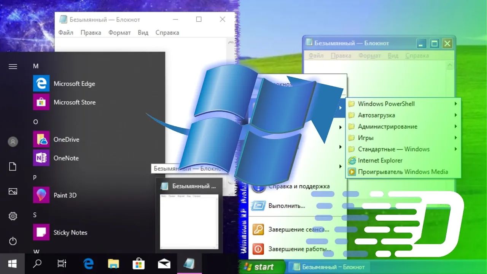Open Правка menu in Windows 10 Notepad
This screenshot has height=274, width=487.
point(91,33)
